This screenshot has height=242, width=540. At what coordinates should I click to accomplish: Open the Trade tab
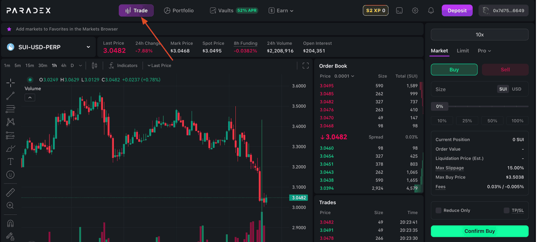click(136, 10)
